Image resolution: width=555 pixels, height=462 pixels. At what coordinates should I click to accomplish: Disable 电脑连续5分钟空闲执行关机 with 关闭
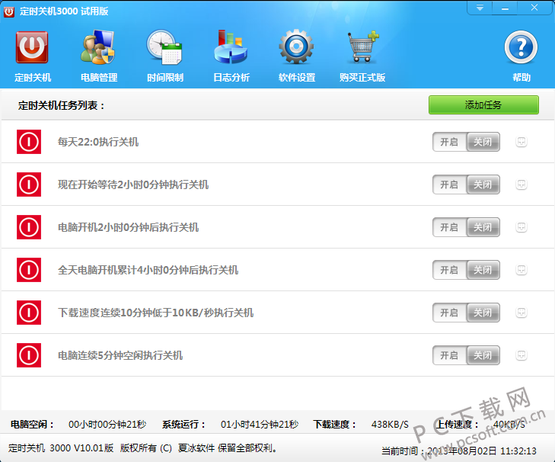[x=483, y=355]
